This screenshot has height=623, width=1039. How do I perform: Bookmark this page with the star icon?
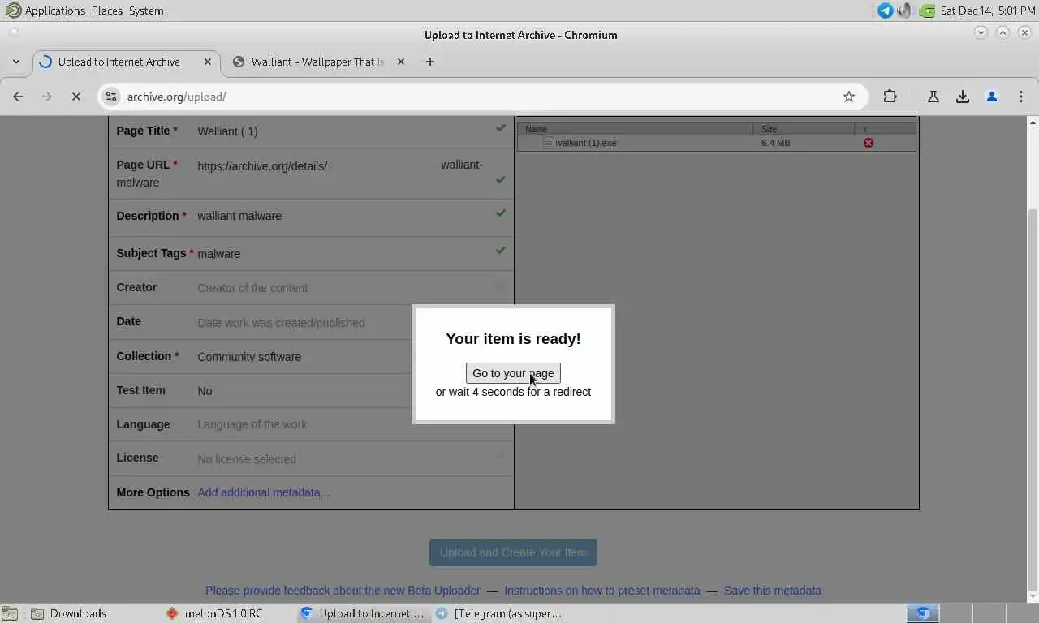[x=849, y=97]
